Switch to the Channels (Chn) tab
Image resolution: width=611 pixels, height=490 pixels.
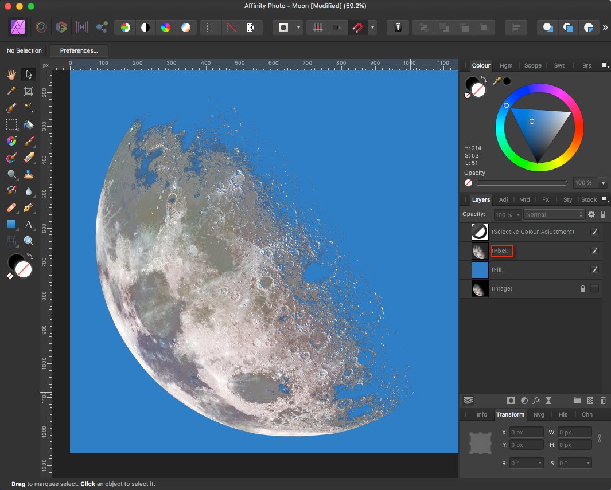pyautogui.click(x=587, y=414)
